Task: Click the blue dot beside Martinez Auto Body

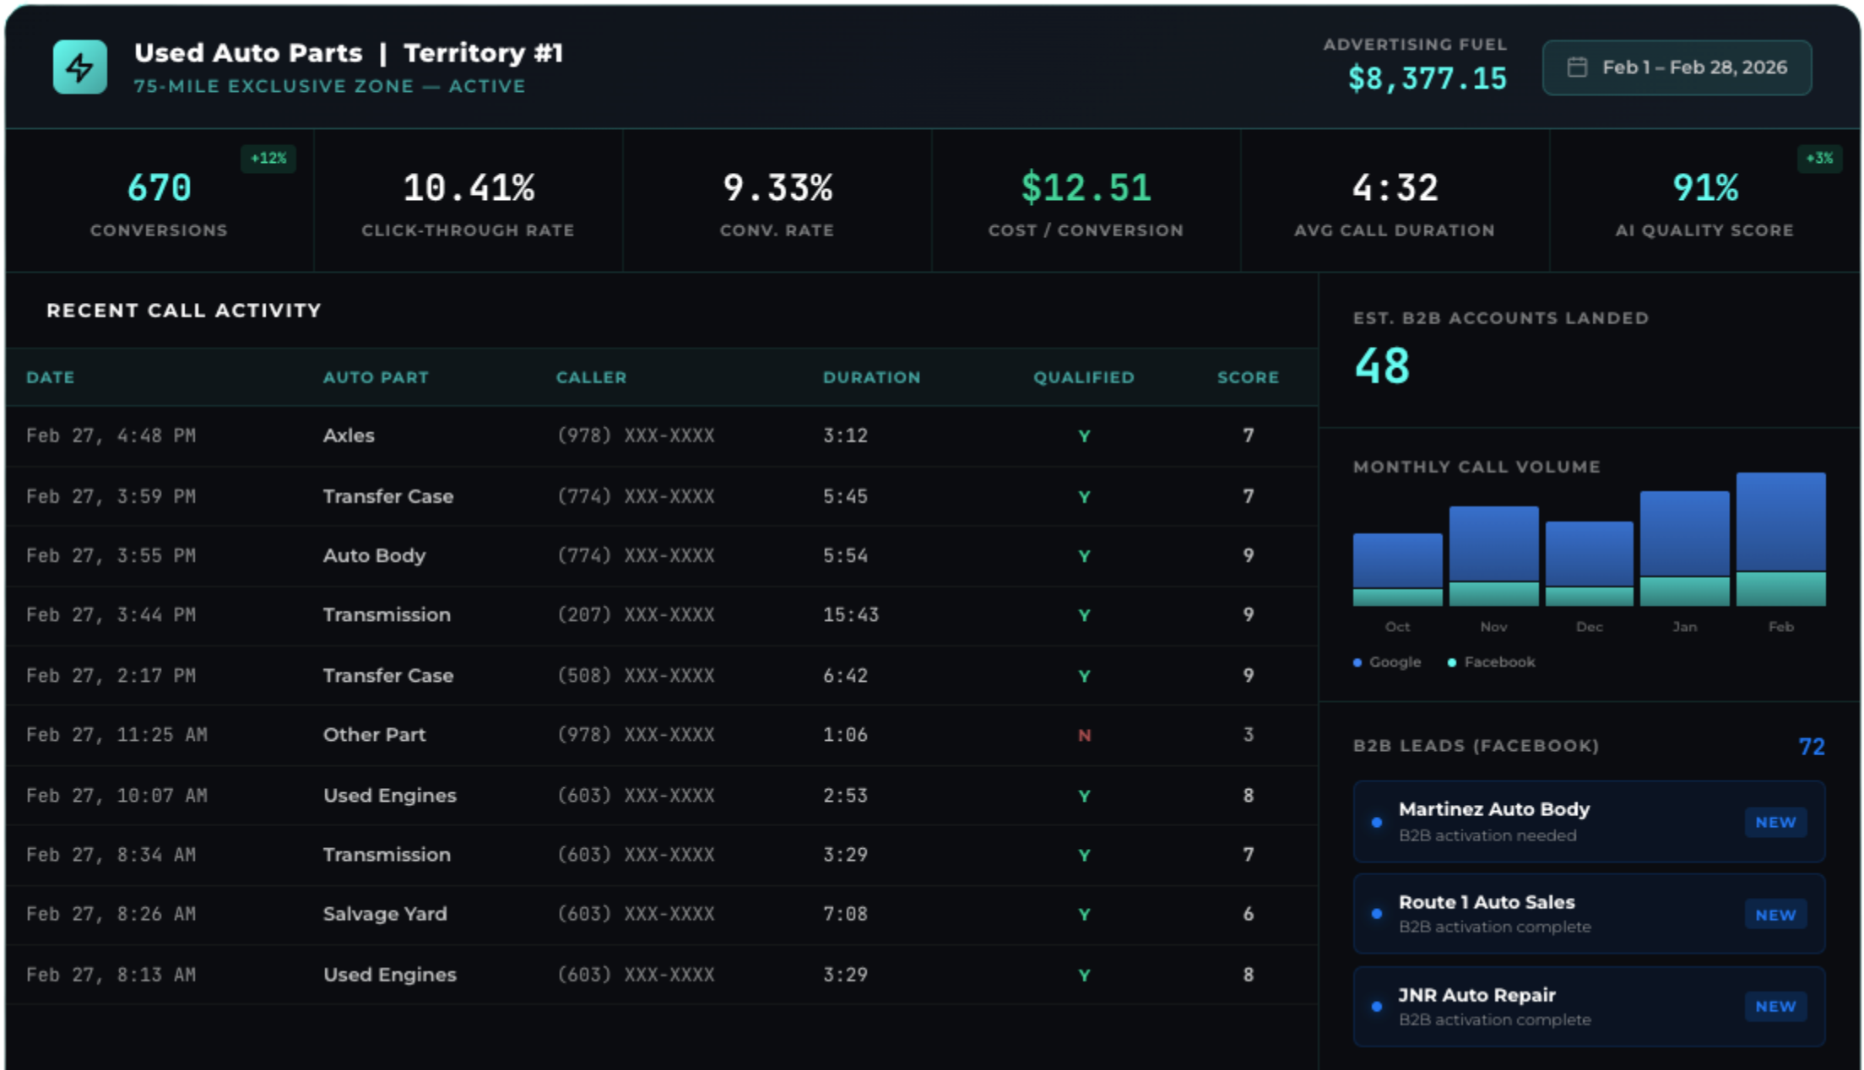Action: 1377,822
